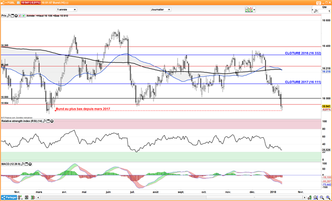
Task: Click the 16 215 blue average value
Action: coord(326,71)
